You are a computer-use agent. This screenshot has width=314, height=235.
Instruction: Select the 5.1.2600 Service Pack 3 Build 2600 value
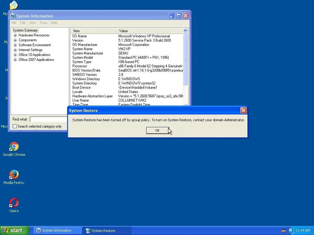tap(145, 40)
